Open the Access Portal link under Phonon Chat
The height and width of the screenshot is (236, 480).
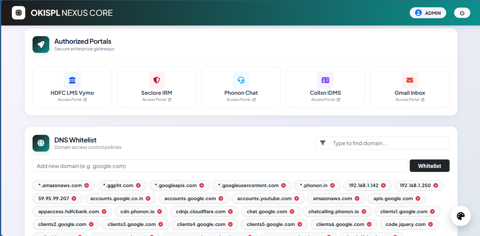[x=241, y=100]
